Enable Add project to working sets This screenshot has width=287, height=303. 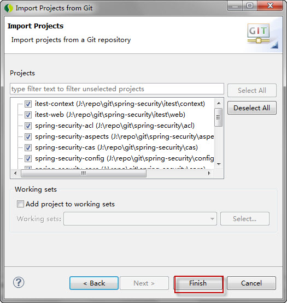pos(21,204)
